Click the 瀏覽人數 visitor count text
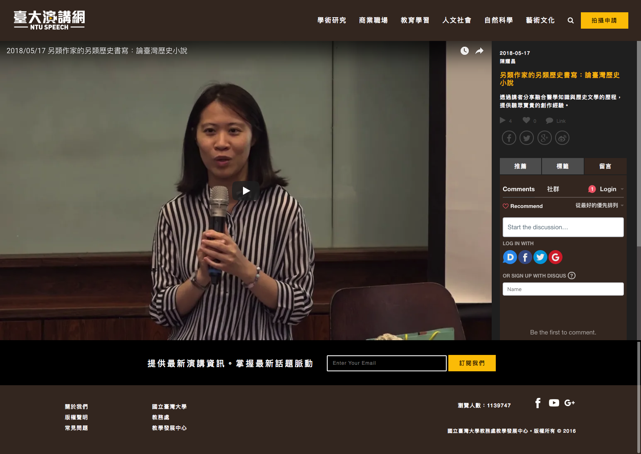Screen dimensions: 641x454 pyautogui.click(x=484, y=405)
